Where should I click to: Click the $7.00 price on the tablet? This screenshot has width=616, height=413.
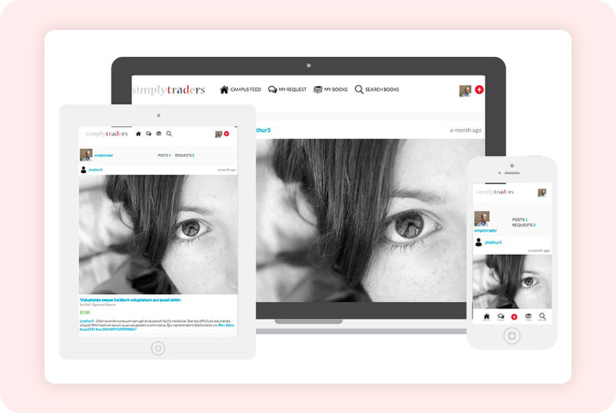pos(85,312)
